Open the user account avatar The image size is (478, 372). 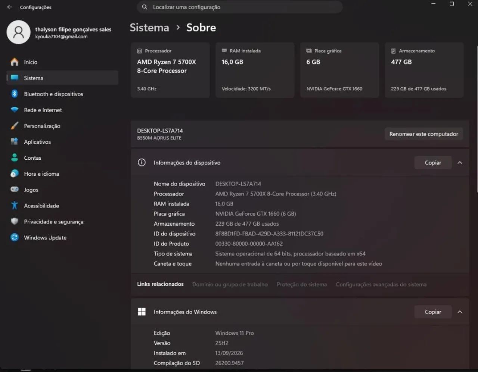18,32
